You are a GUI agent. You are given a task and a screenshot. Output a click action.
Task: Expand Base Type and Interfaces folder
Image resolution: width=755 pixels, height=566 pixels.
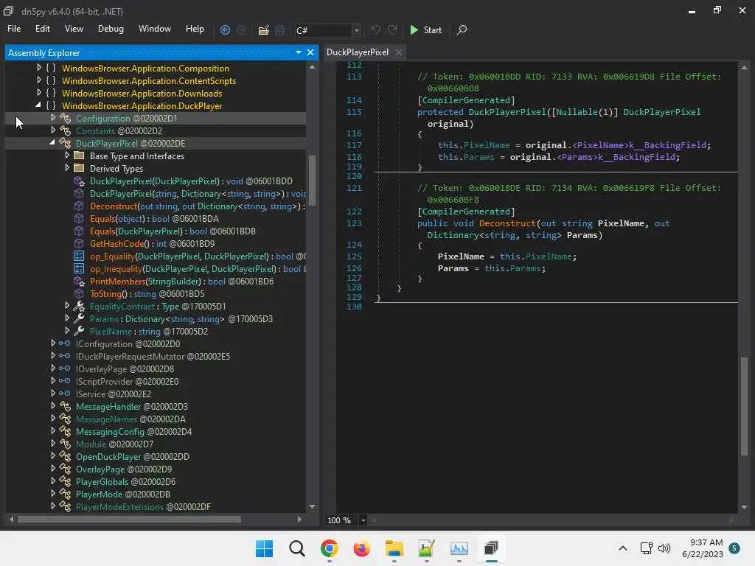[x=67, y=156]
